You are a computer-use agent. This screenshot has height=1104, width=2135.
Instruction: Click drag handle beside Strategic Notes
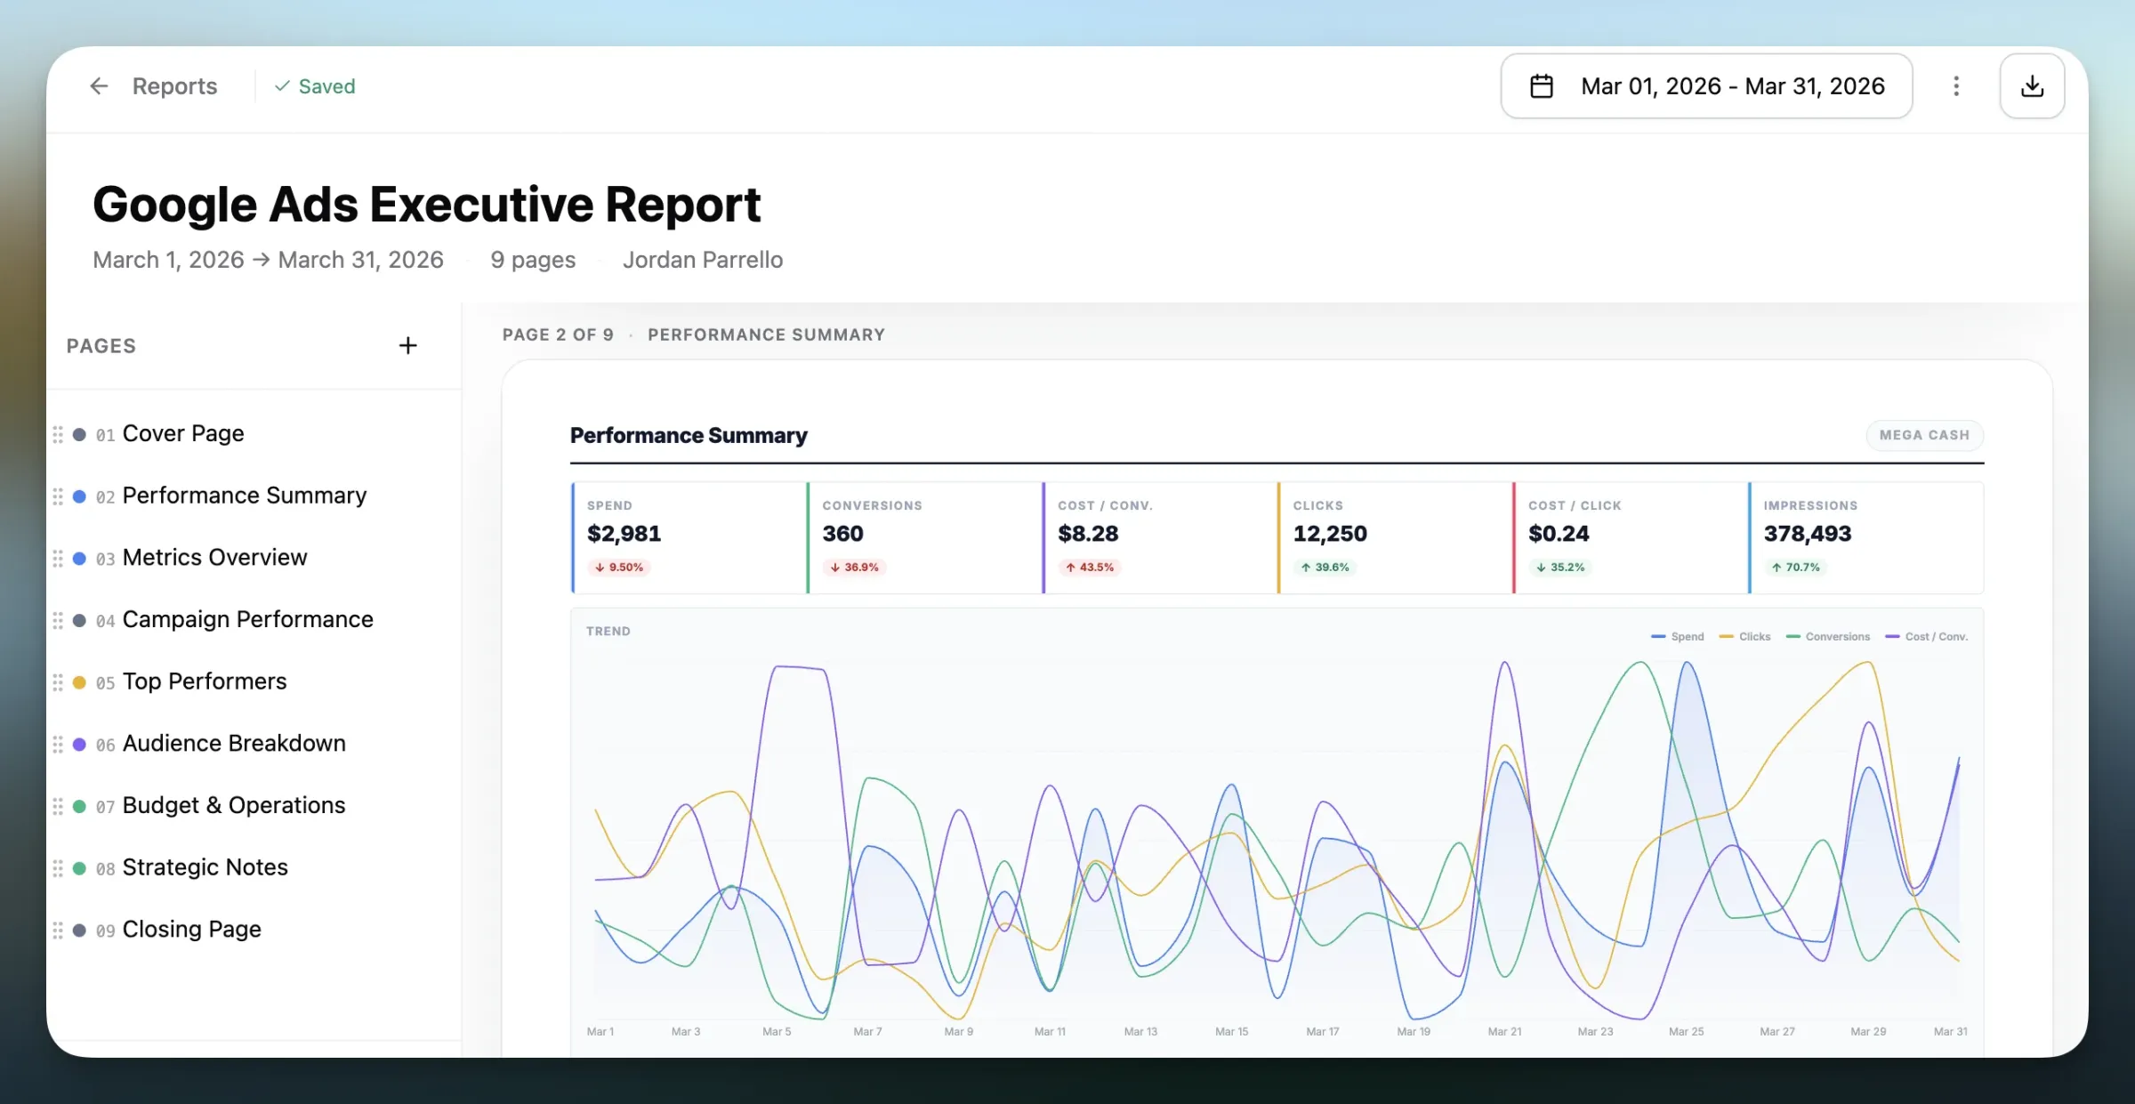pyautogui.click(x=58, y=868)
